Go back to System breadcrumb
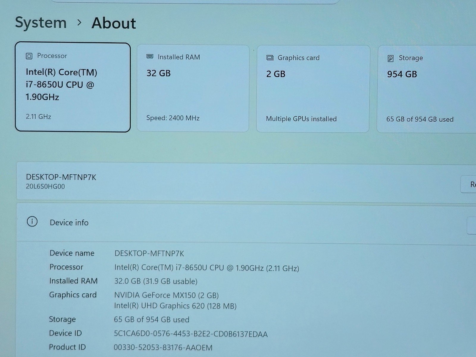476x357 pixels. [x=41, y=23]
